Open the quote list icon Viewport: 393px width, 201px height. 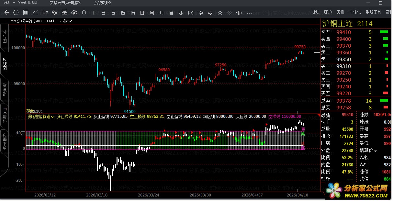point(26,13)
